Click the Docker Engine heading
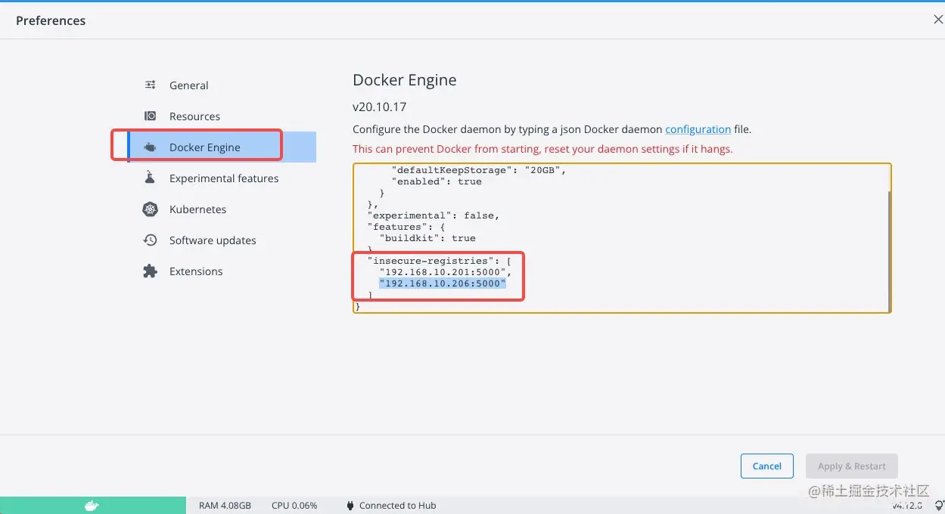The width and height of the screenshot is (945, 514). tap(405, 80)
